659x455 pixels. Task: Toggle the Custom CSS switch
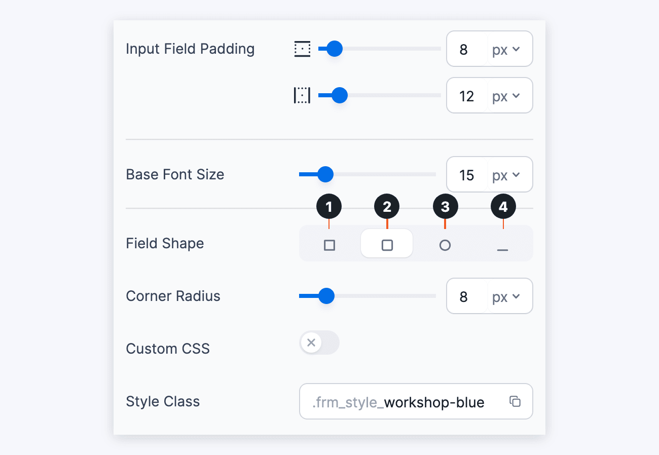[x=319, y=343]
